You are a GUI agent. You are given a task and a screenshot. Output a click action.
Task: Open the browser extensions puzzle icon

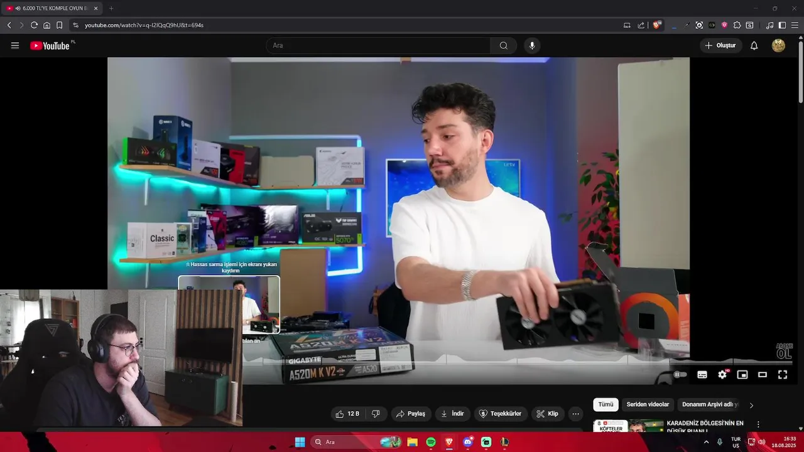[737, 25]
